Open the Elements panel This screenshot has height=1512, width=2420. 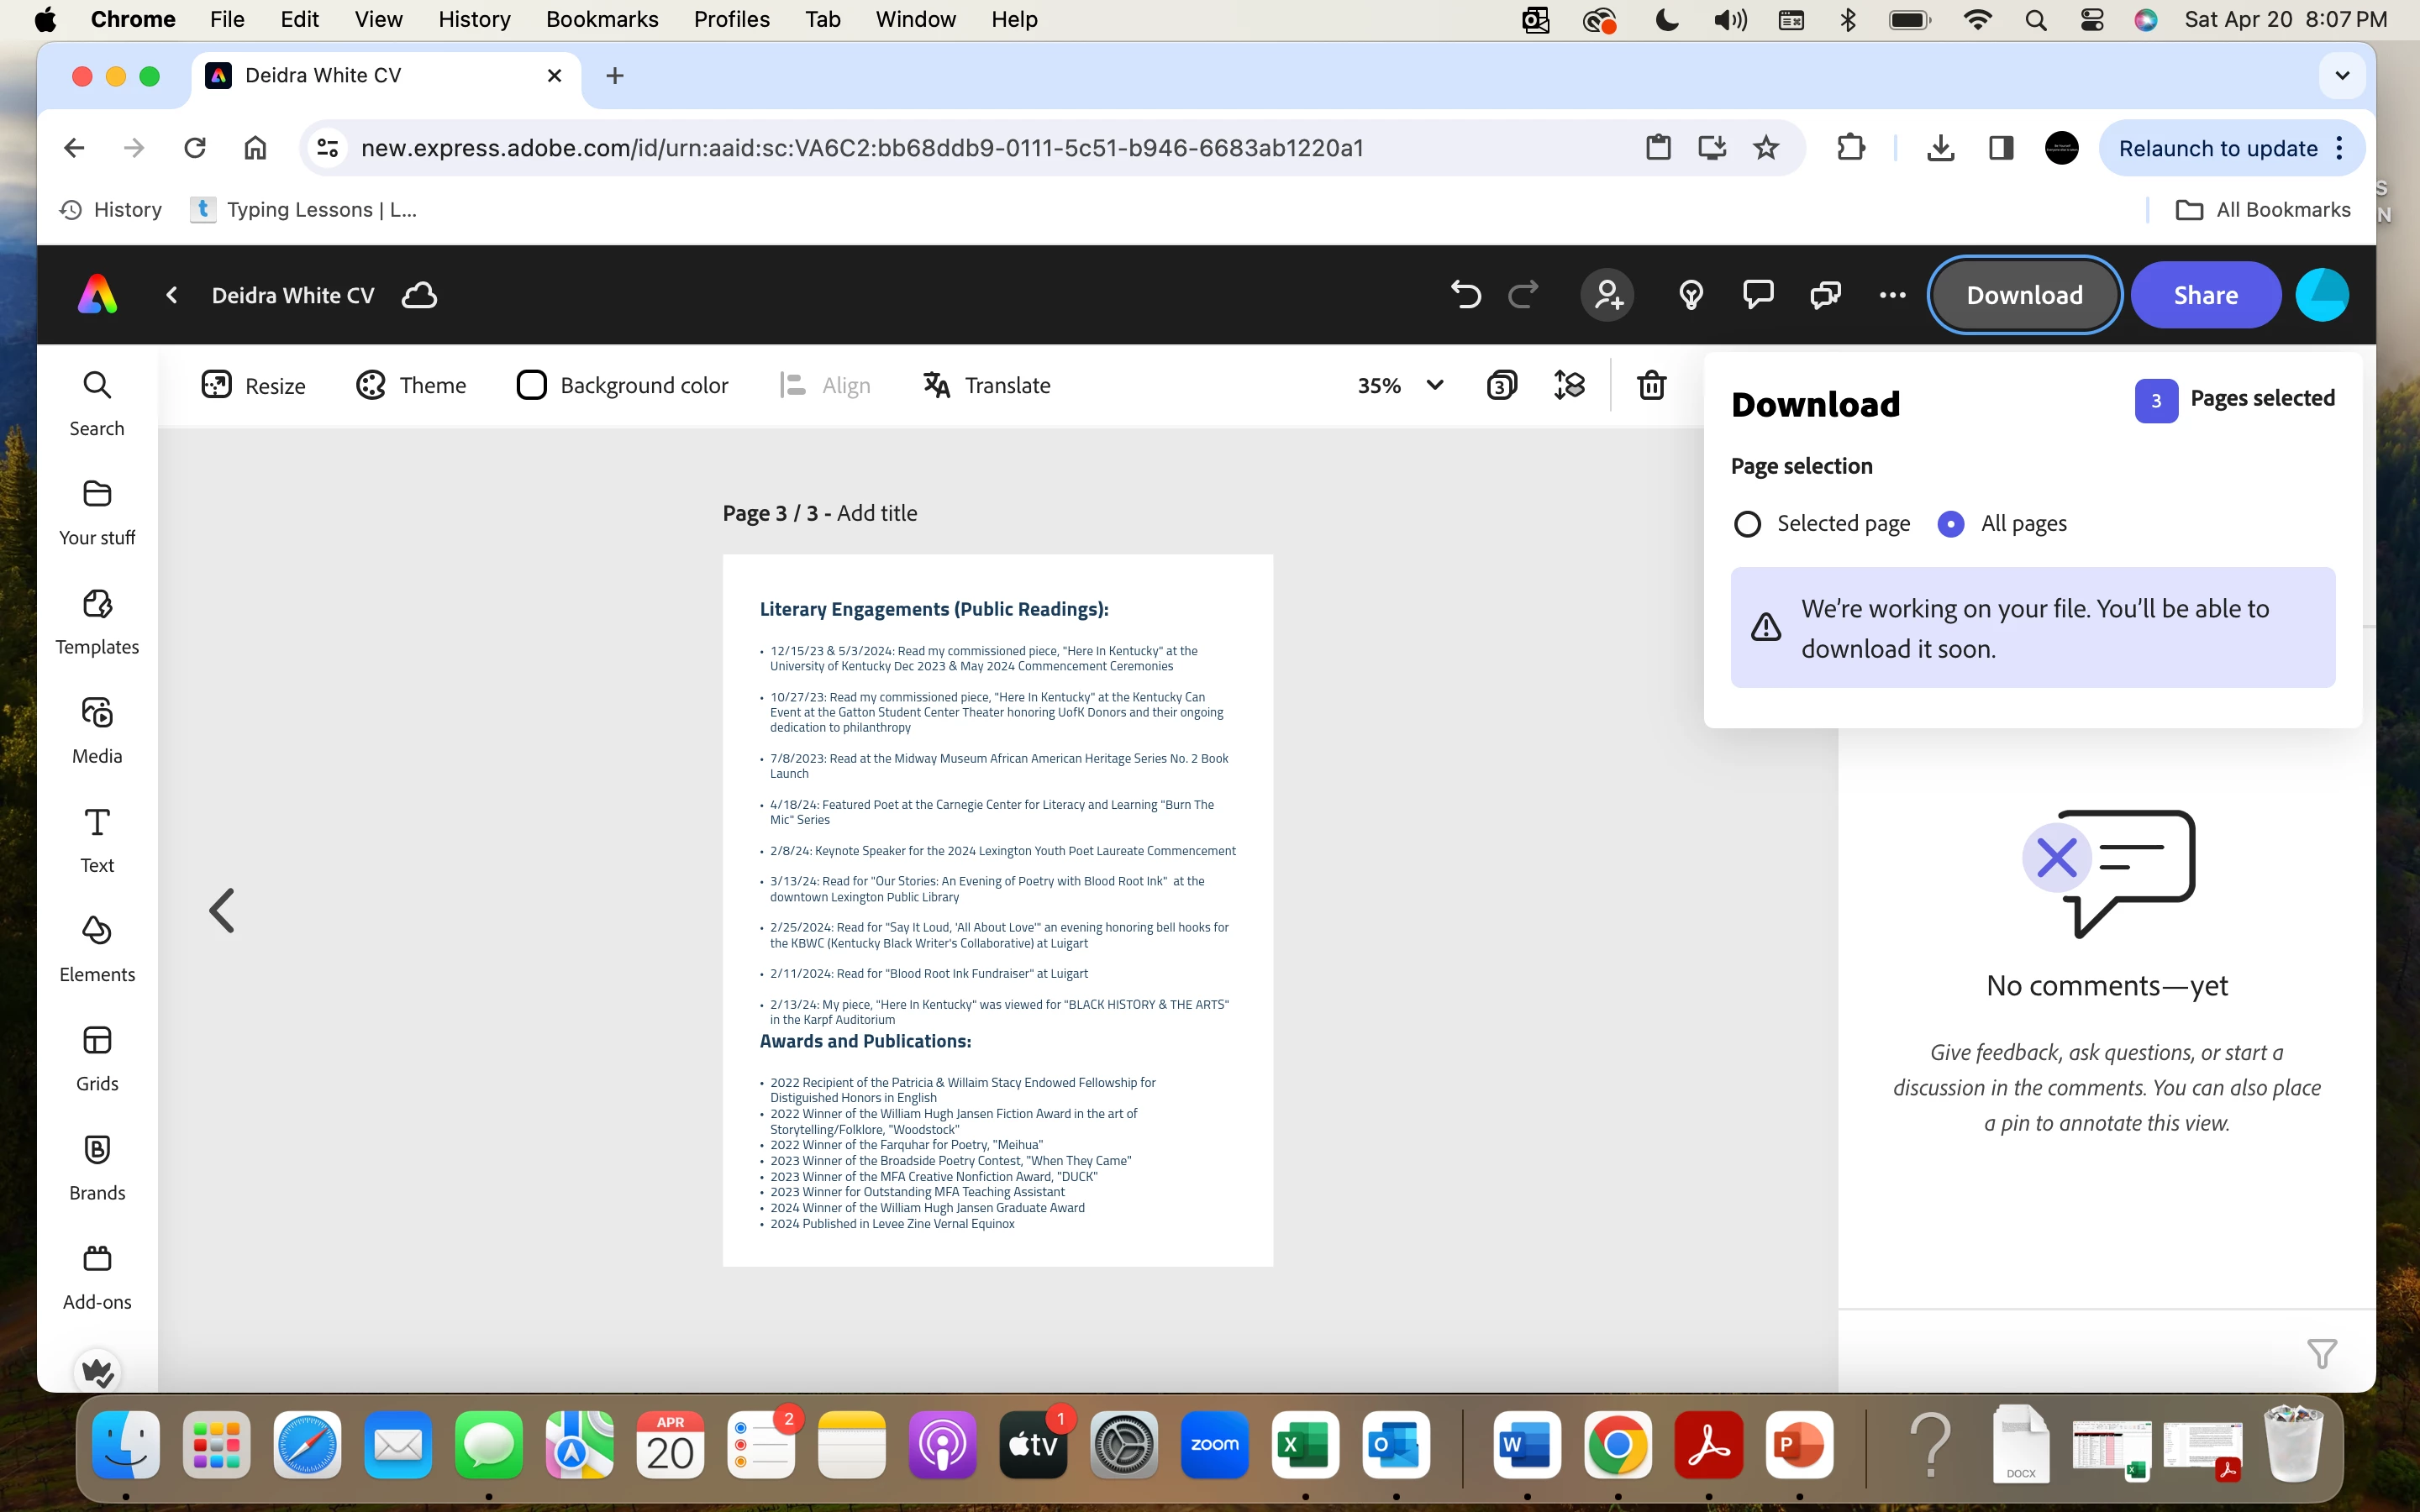tap(97, 948)
